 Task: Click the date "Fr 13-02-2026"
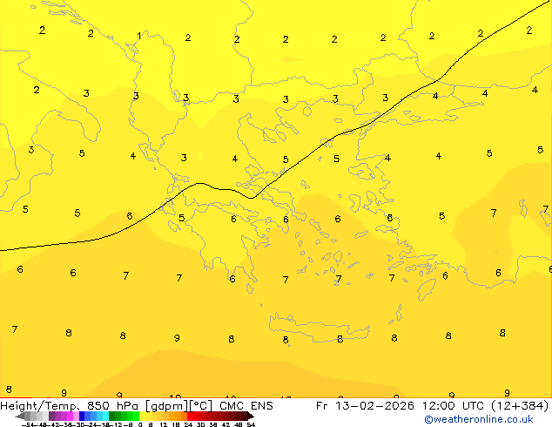(x=365, y=406)
